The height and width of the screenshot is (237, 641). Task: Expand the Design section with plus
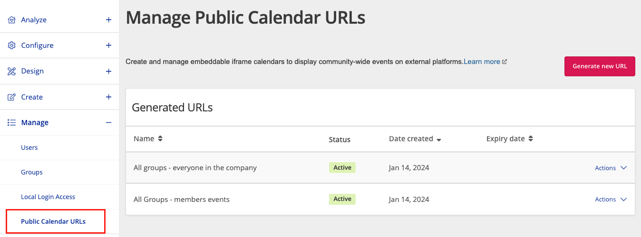[108, 71]
